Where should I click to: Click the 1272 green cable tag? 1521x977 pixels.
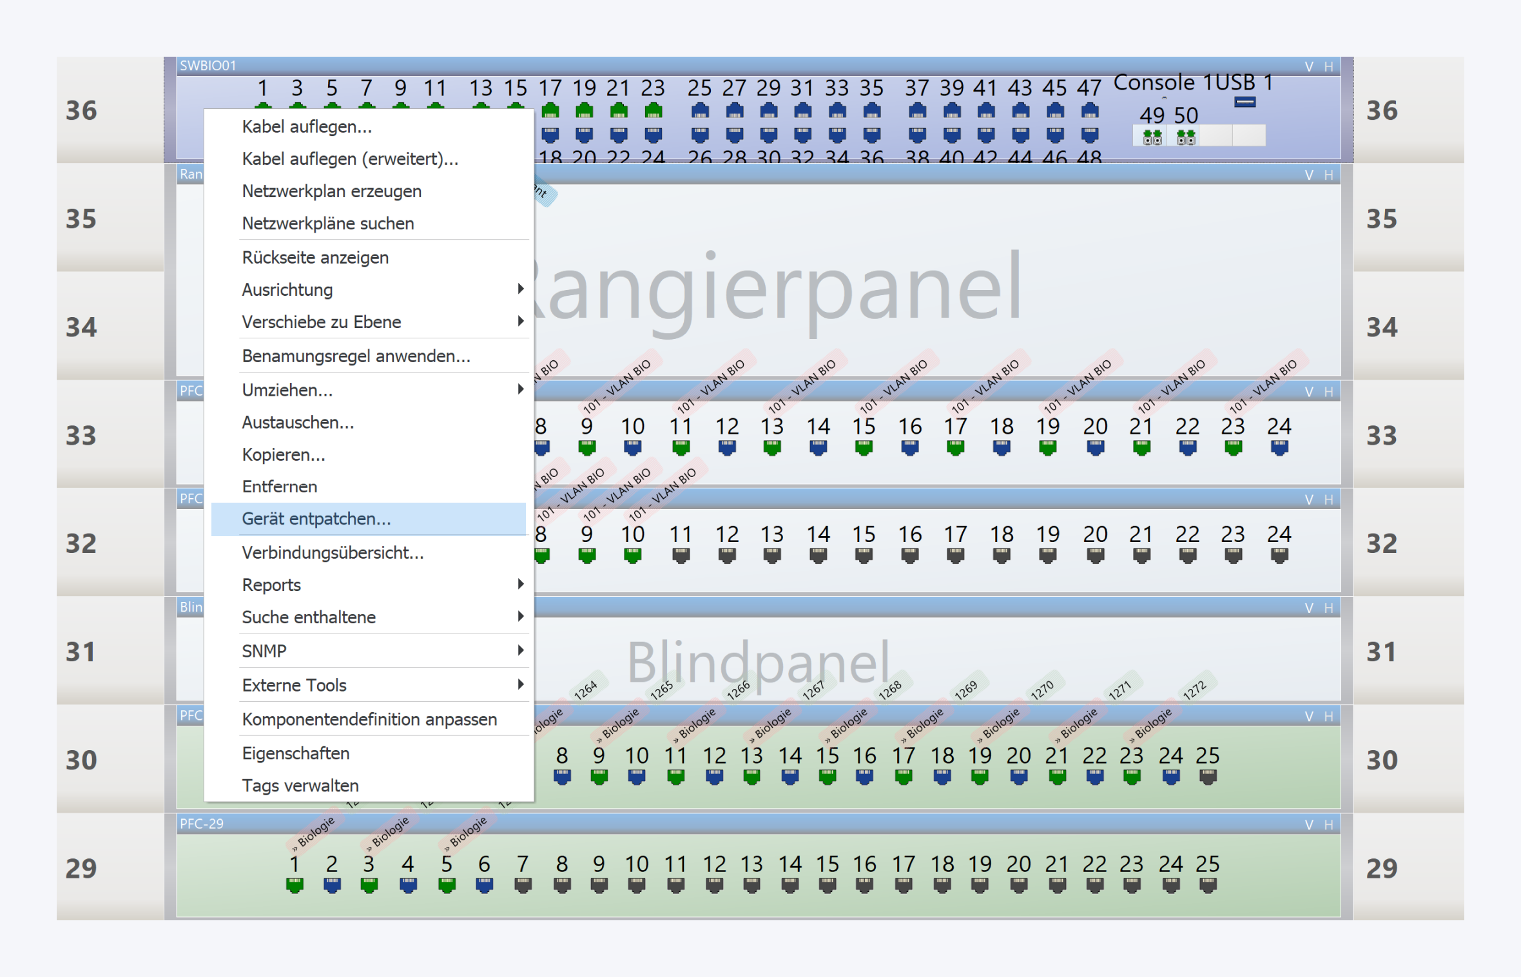tap(1196, 689)
